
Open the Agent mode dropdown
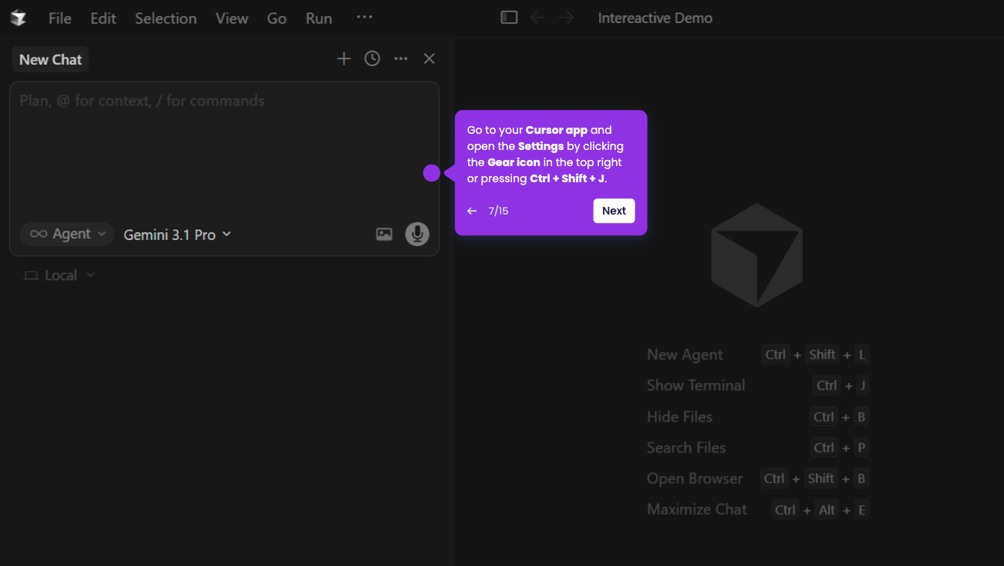pos(67,234)
